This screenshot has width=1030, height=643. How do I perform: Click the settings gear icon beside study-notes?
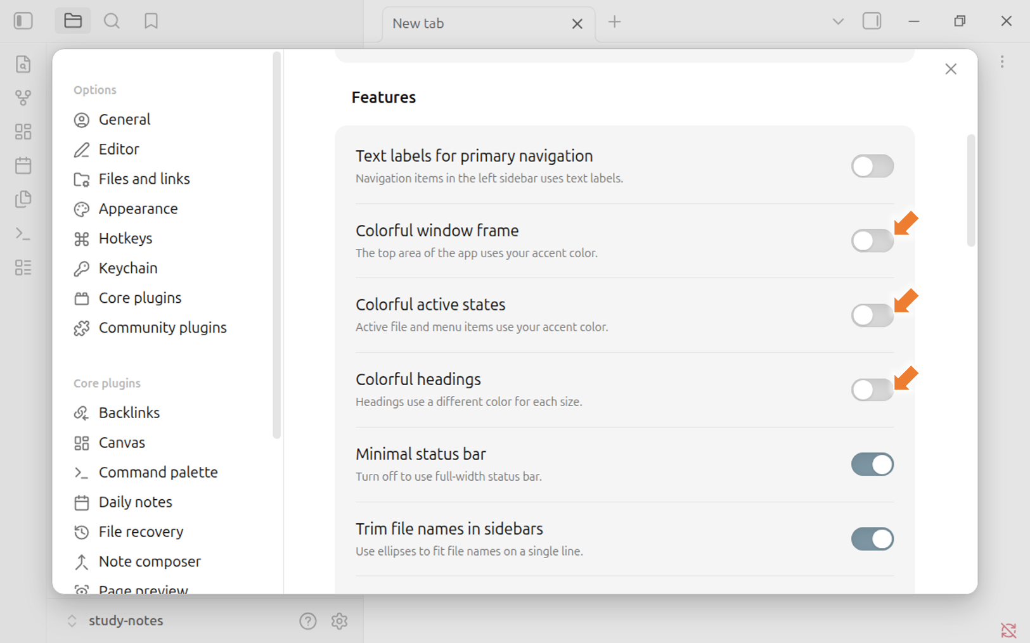pyautogui.click(x=339, y=621)
